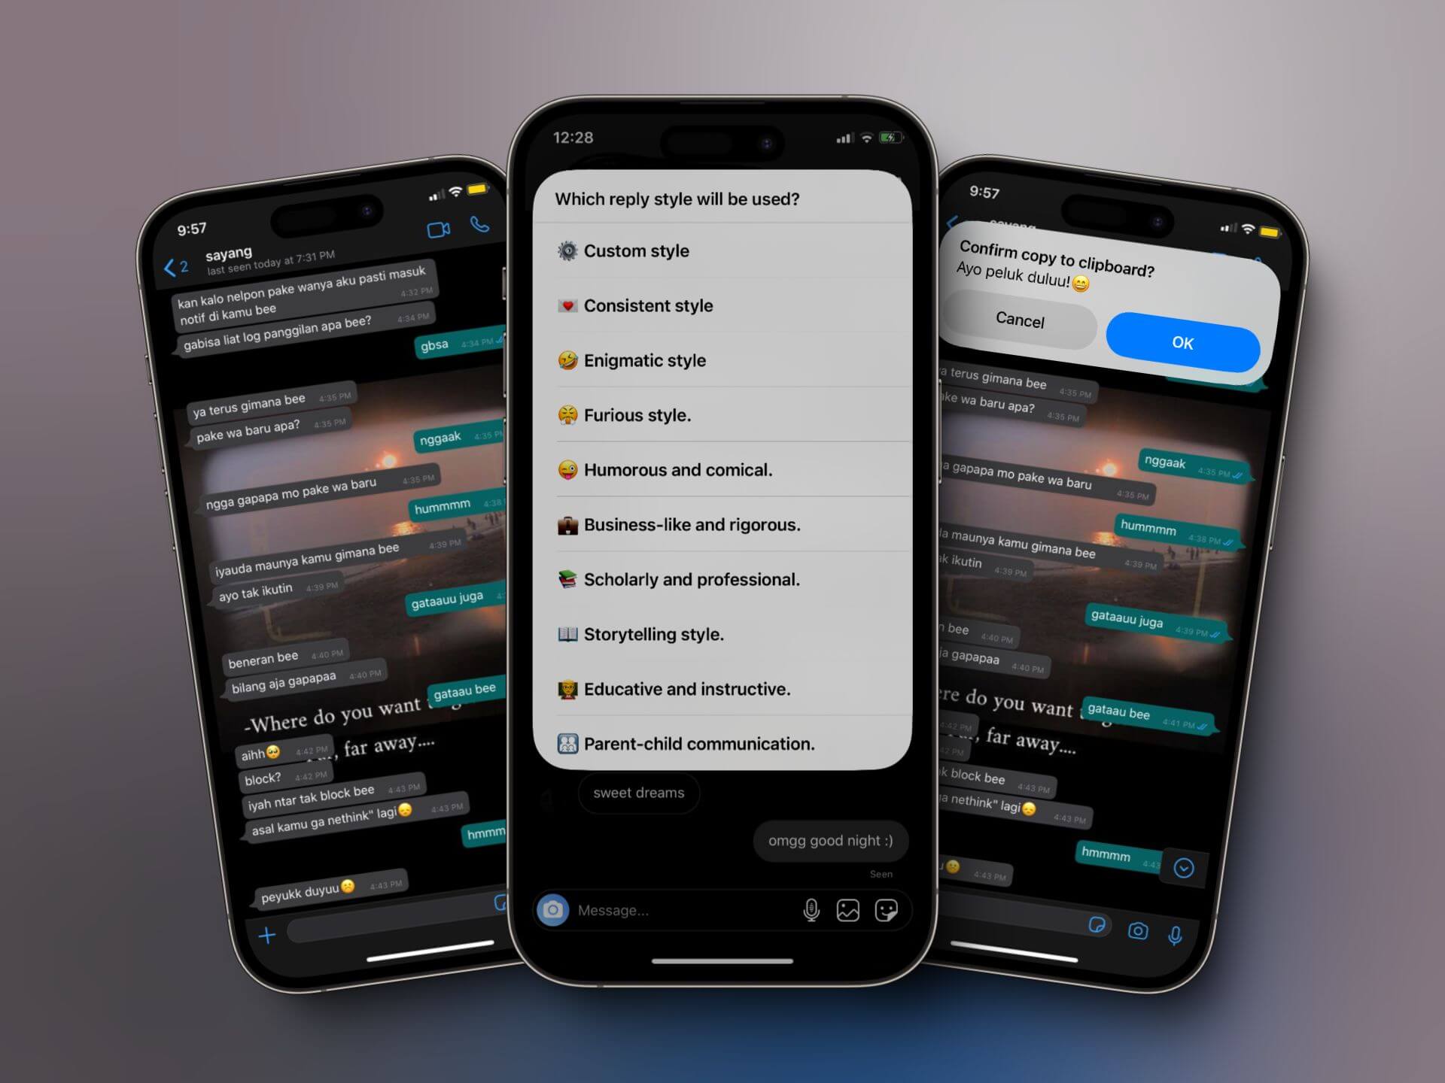Select 'Enigmatic style' reply option
The width and height of the screenshot is (1445, 1083).
coord(724,360)
